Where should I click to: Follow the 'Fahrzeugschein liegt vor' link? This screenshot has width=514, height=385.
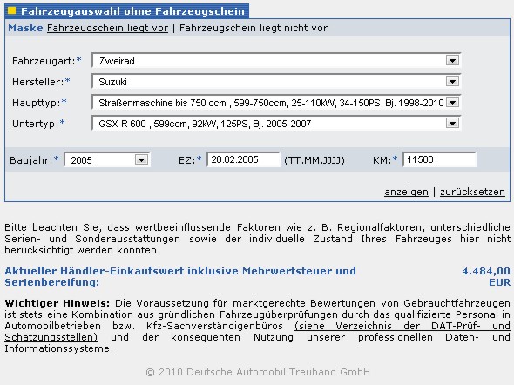[107, 28]
